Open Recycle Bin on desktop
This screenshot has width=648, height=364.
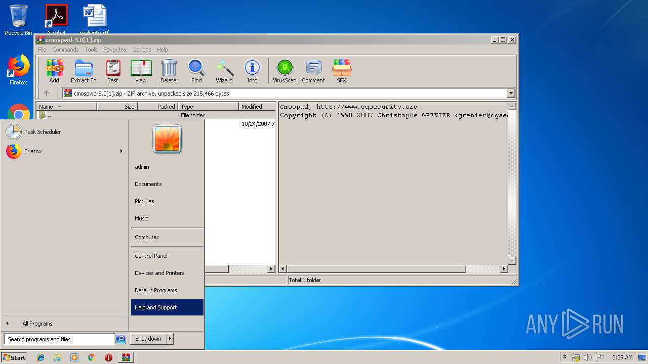(18, 20)
